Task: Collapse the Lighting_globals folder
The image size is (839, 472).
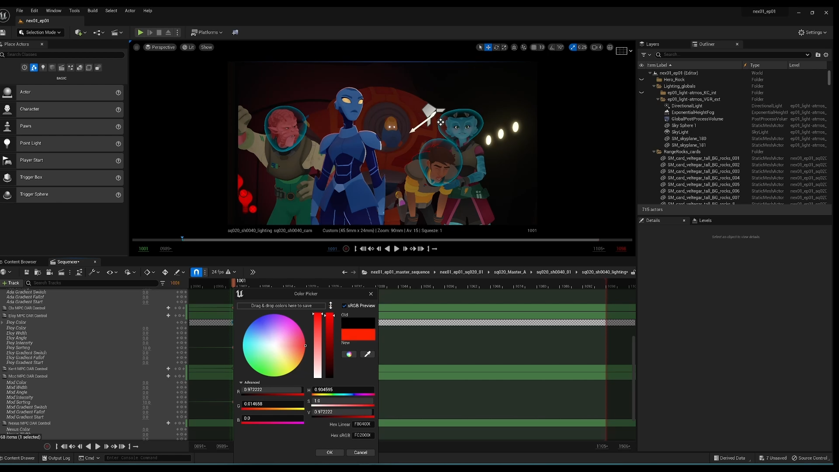Action: (x=654, y=86)
